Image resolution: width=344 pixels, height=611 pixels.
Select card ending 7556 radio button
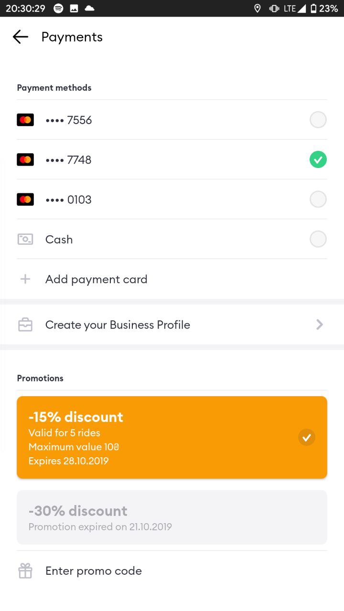coord(318,120)
